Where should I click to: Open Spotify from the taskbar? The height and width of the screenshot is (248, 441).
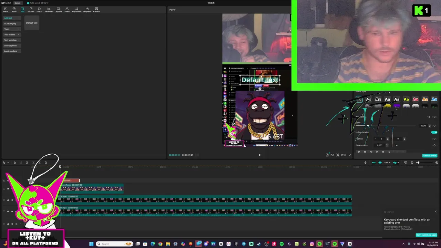point(281,244)
